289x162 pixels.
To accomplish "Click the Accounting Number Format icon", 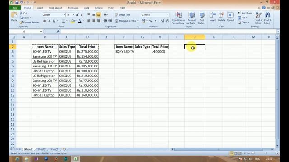I will 144,21.
